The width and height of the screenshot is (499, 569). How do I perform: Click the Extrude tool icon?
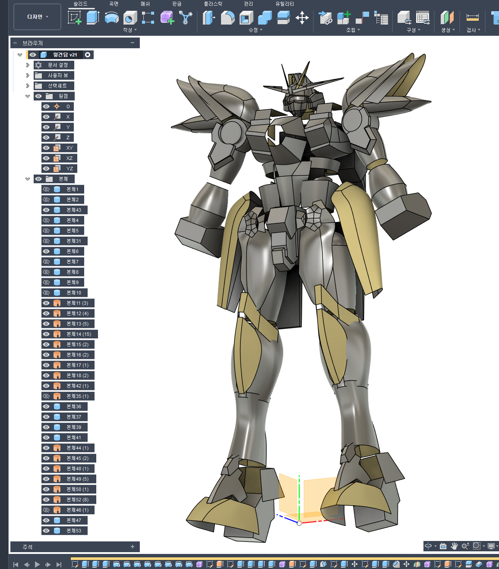click(93, 18)
